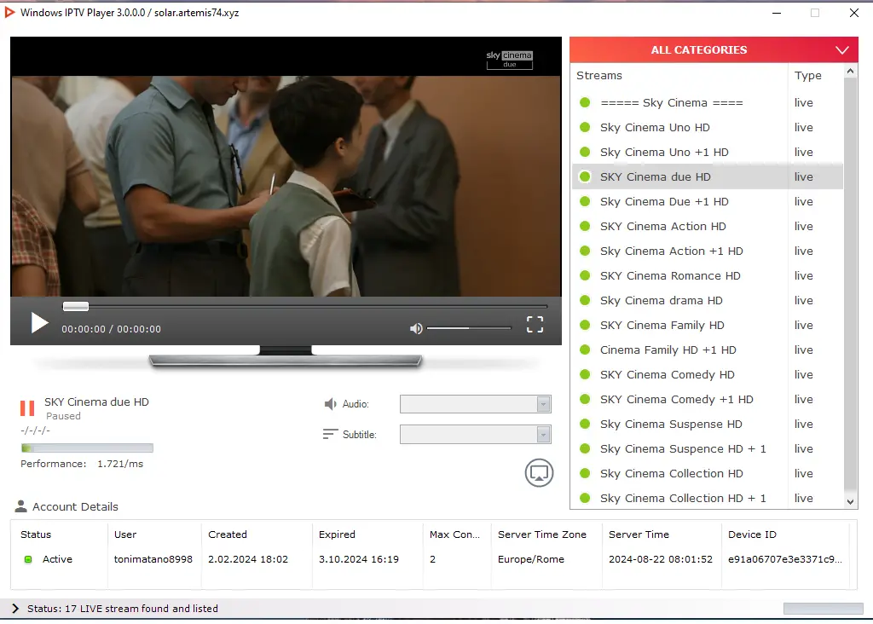
Task: Select the SKY Cinema Family HD stream
Action: [707, 325]
